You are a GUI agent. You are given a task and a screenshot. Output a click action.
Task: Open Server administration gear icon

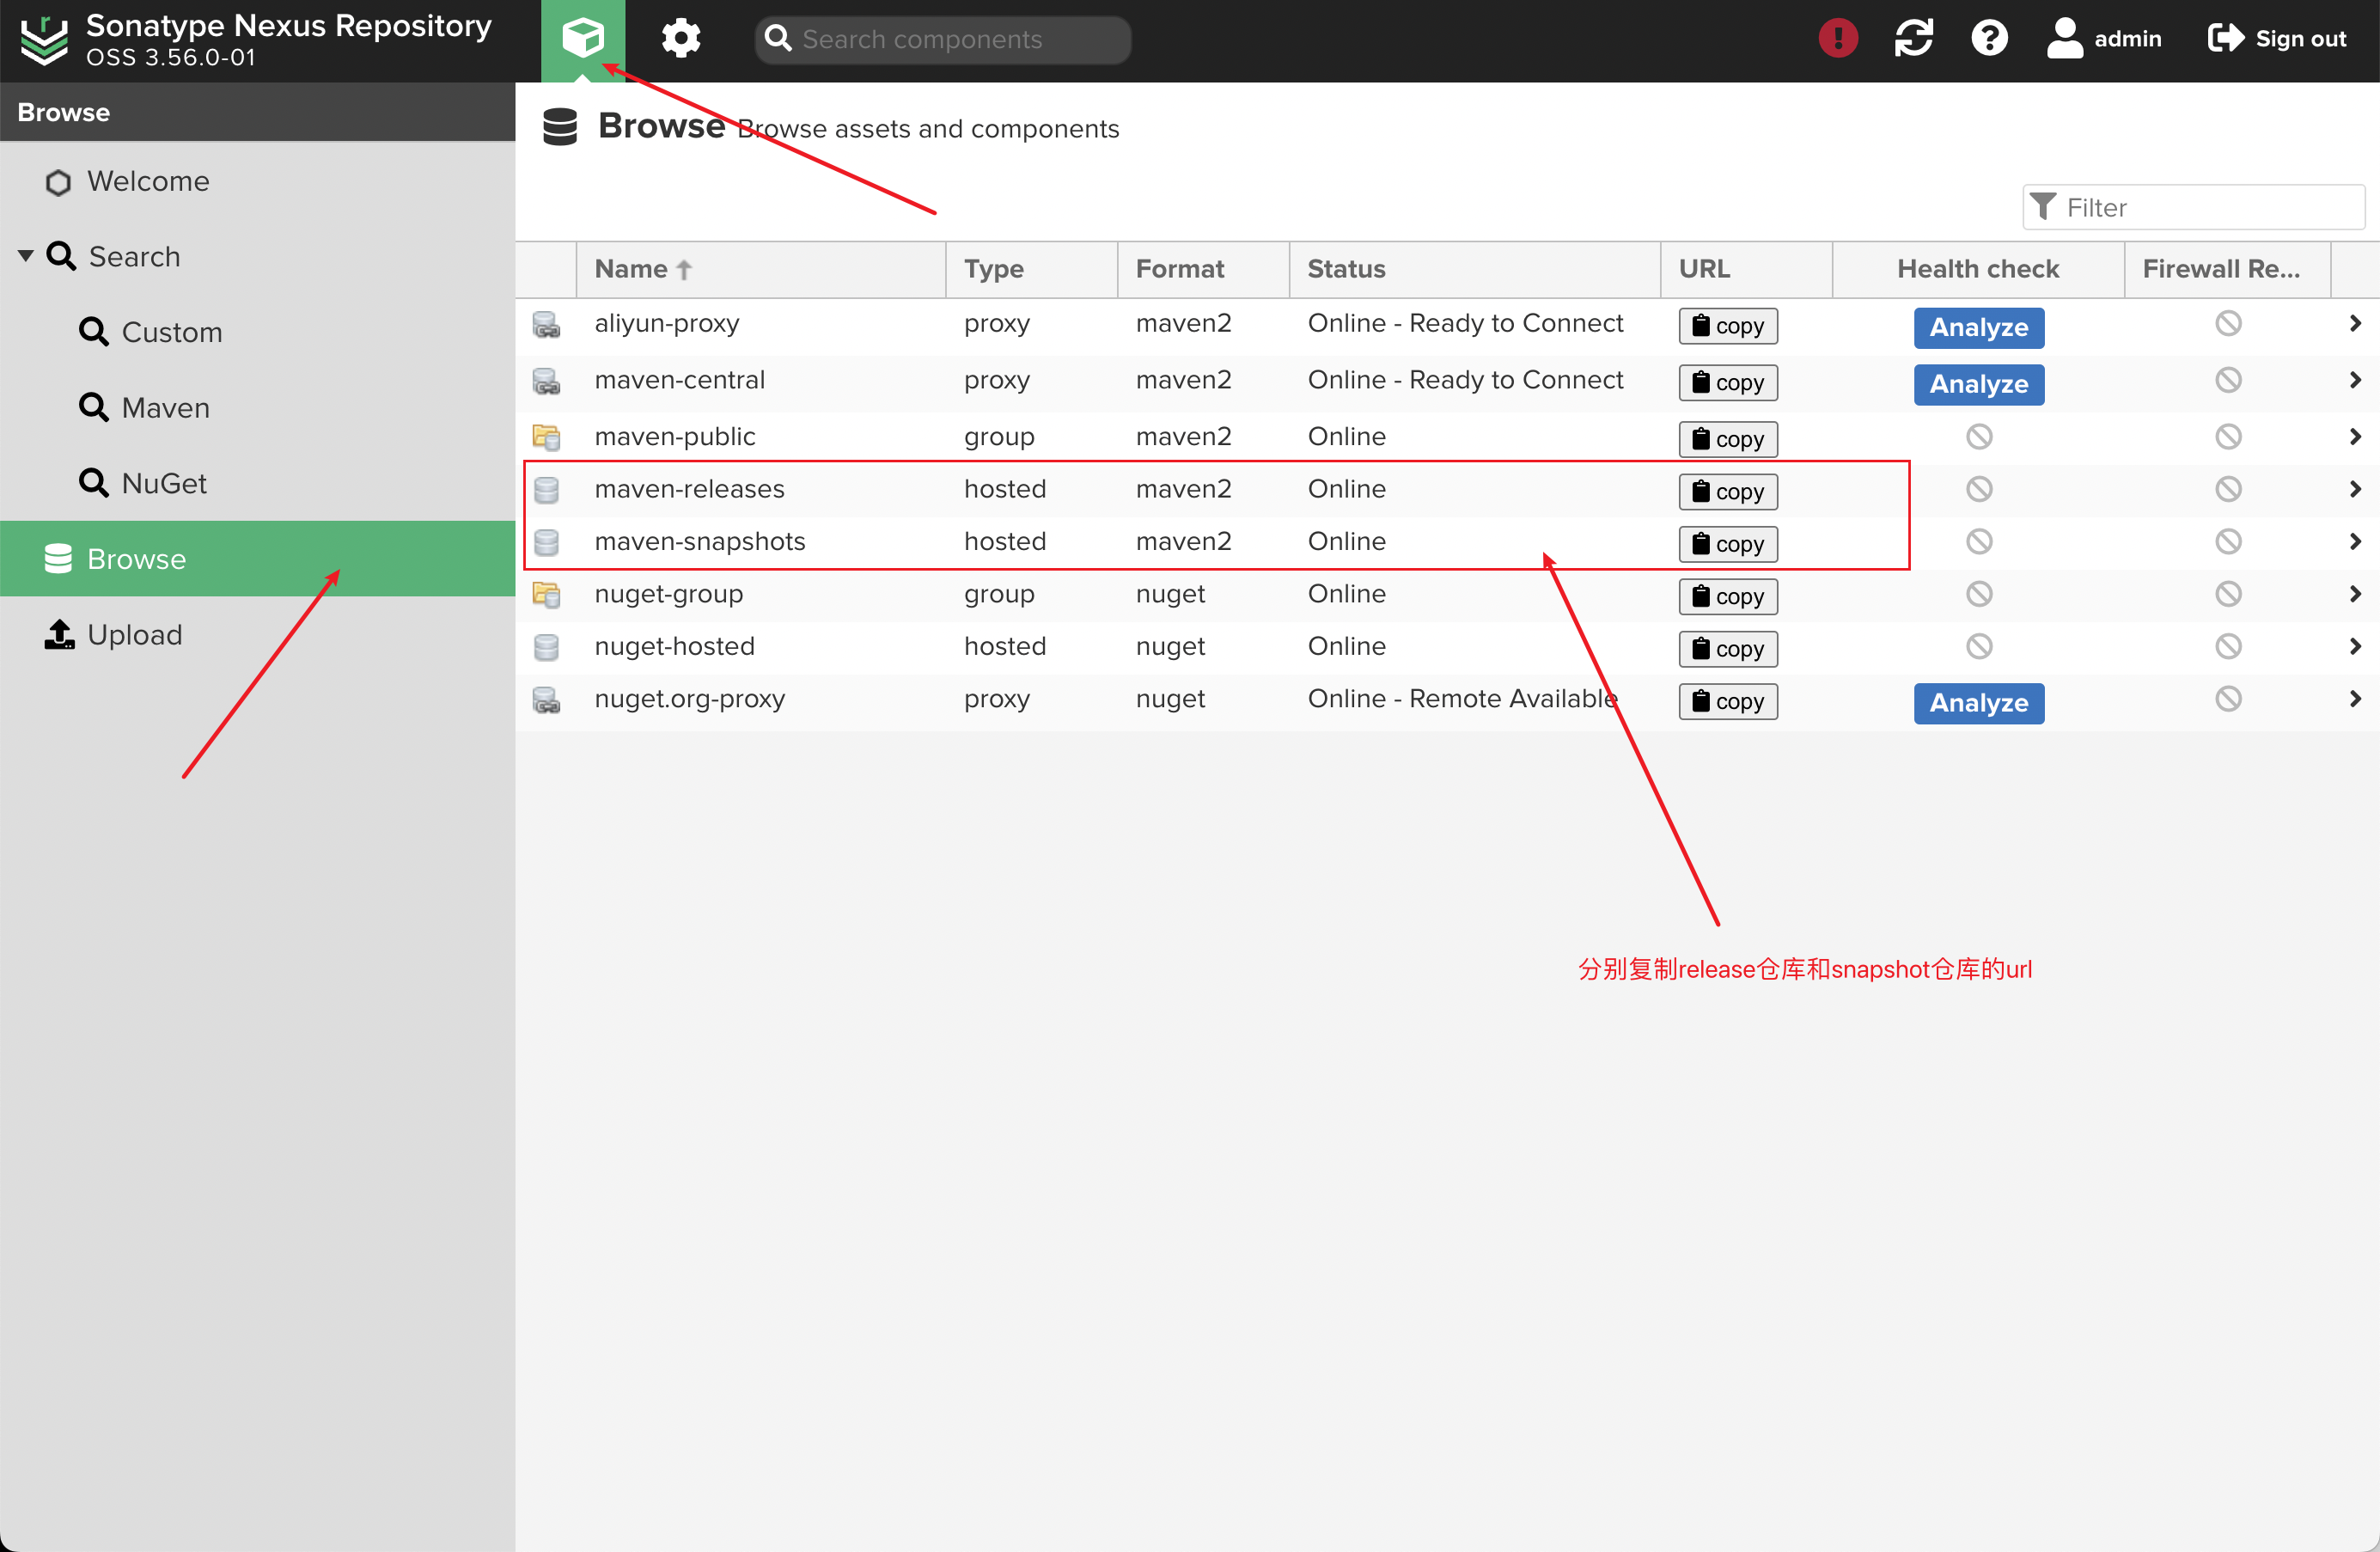(681, 39)
